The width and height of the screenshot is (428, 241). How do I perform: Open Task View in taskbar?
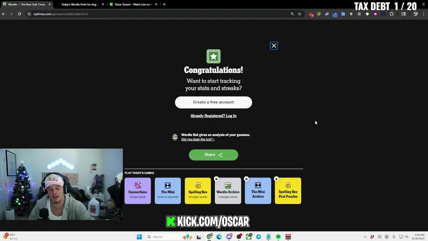coord(199,237)
